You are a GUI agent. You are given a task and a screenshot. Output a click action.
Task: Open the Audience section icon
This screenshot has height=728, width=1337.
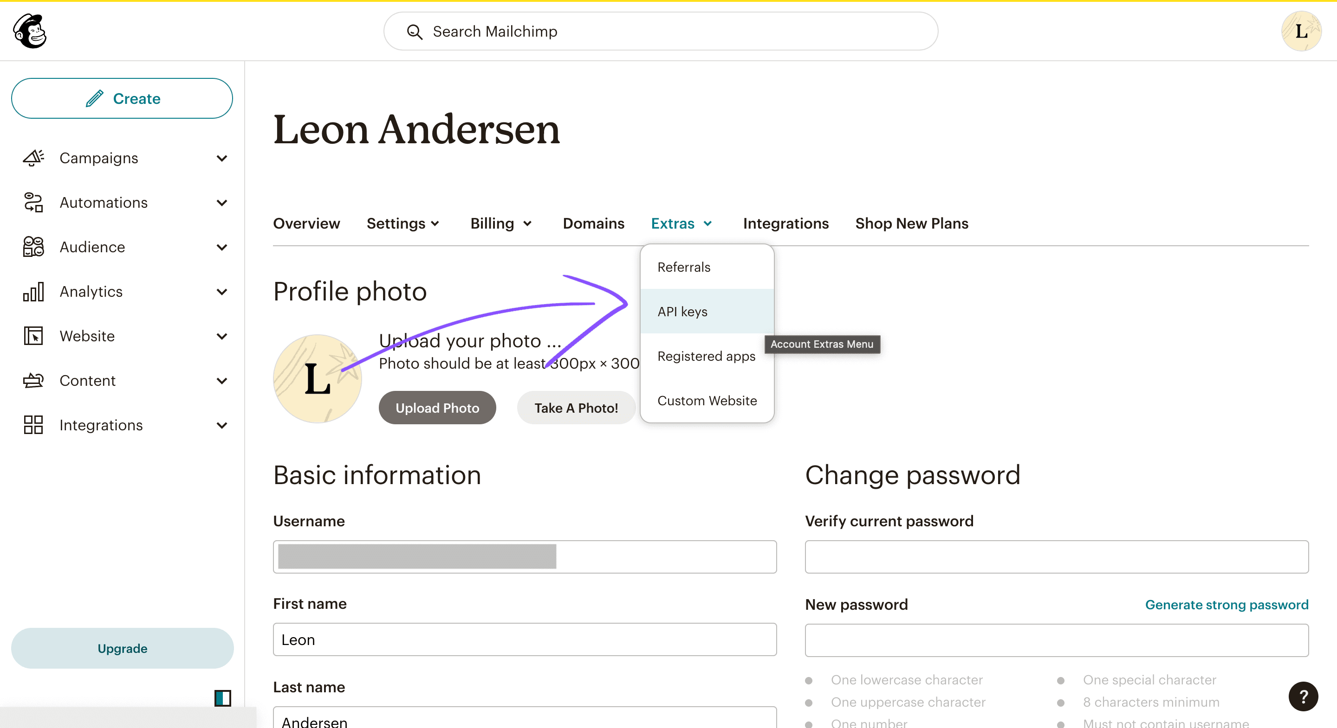[x=32, y=247]
